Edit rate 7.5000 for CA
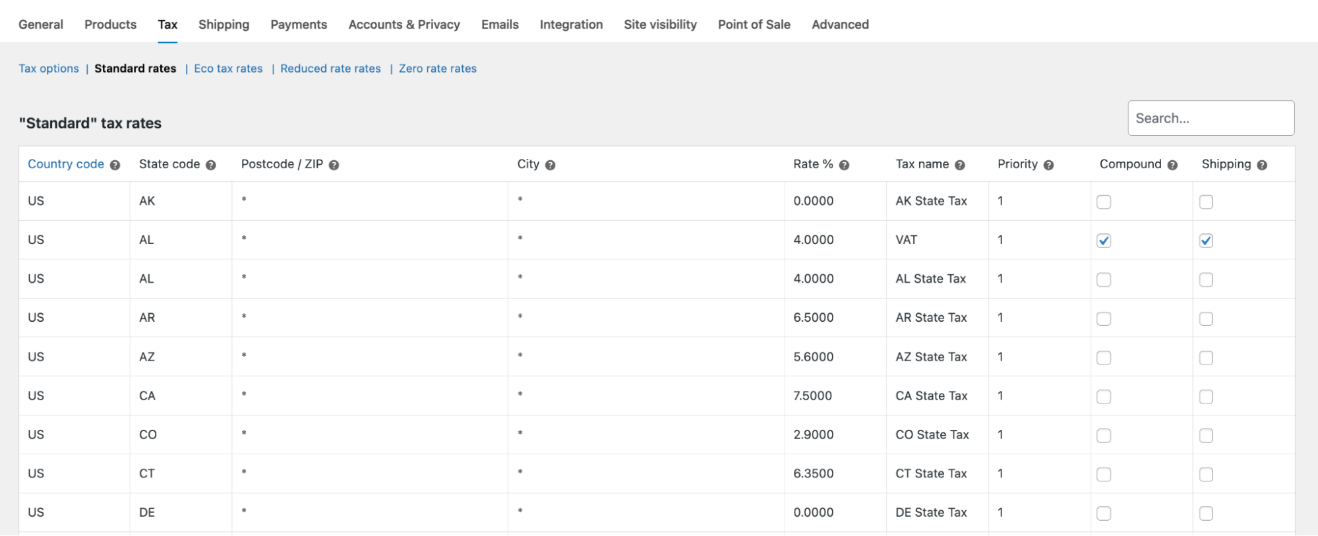 (x=835, y=396)
